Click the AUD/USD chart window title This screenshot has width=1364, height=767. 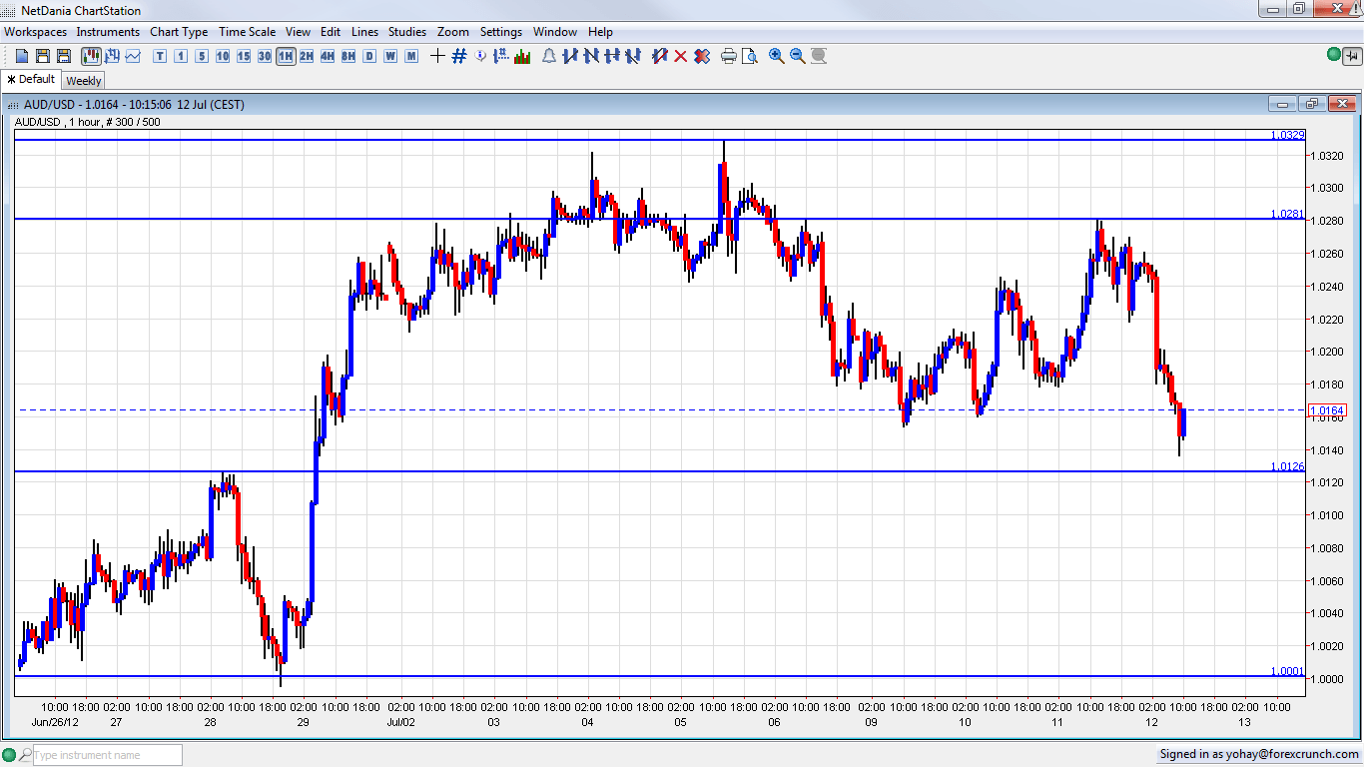134,104
